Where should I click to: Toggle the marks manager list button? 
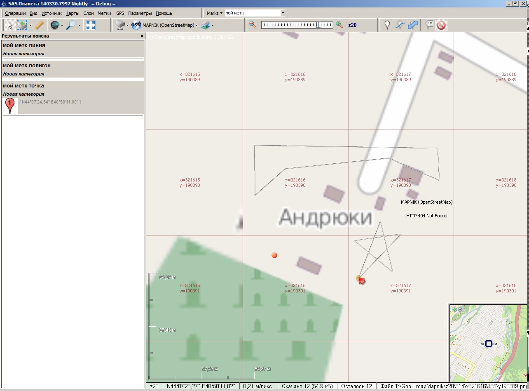[x=429, y=25]
